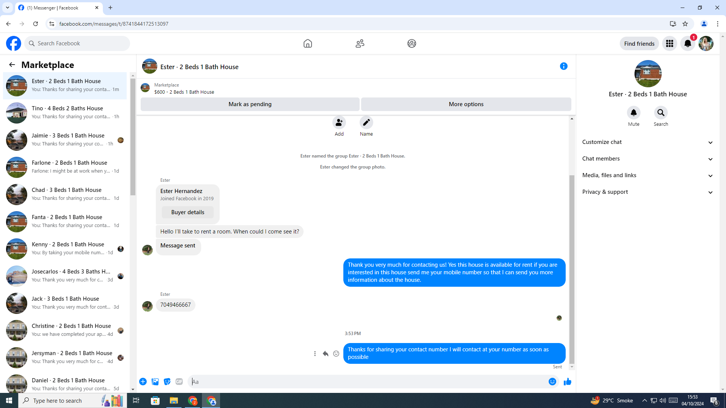This screenshot has width=726, height=408.
Task: Open Chad 3 Beds 1 Bath House chat
Action: click(65, 195)
